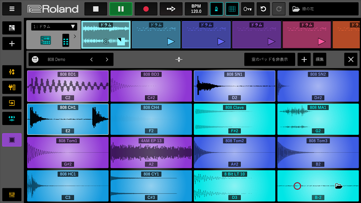361x203 pixels.
Task: Click the step record dots-arrow icon
Action: pyautogui.click(x=171, y=9)
